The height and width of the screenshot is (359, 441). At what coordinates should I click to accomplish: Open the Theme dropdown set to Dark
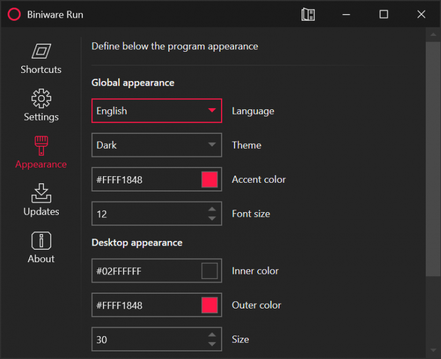point(156,145)
